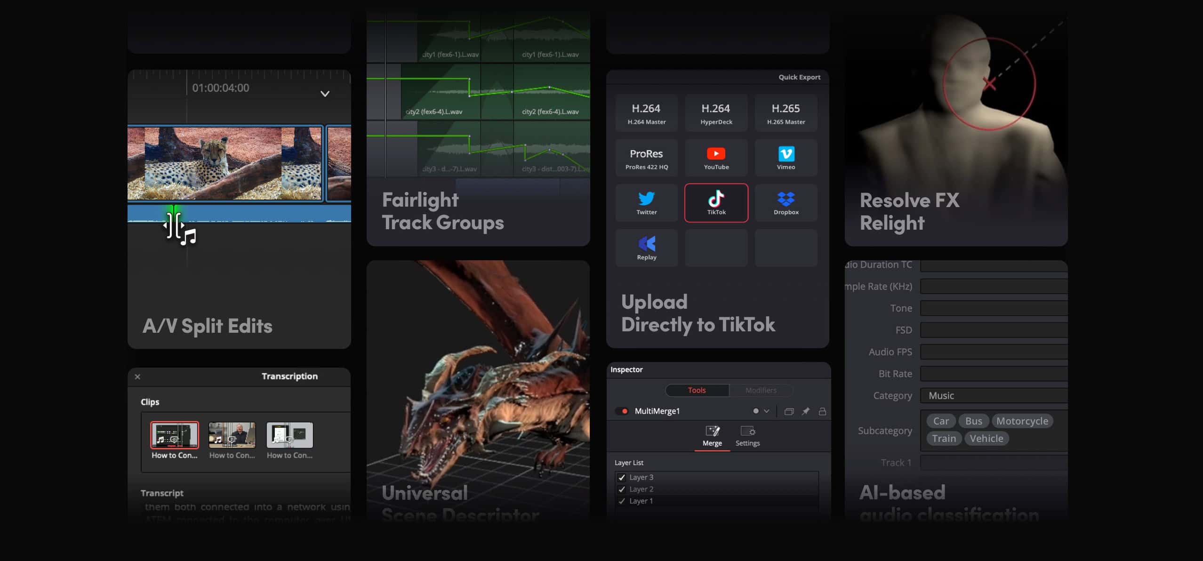This screenshot has height=561, width=1203.
Task: Click the Clips heading in Transcription
Action: click(x=150, y=402)
